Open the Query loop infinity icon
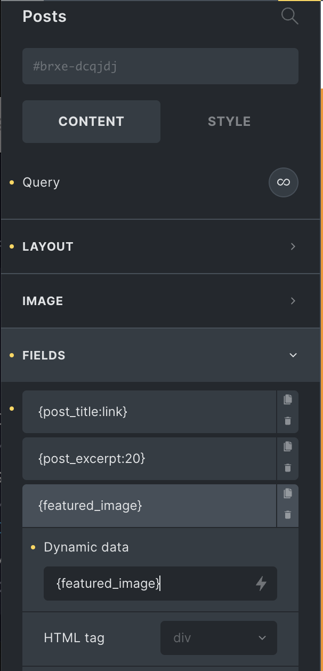This screenshot has height=671, width=323. pyautogui.click(x=284, y=182)
